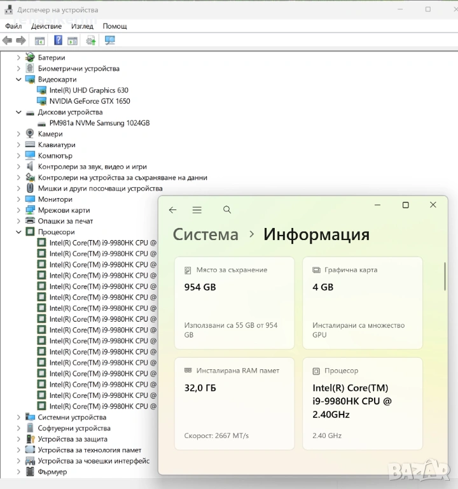Click the Система breadcrumb link
The width and height of the screenshot is (458, 489).
(205, 234)
